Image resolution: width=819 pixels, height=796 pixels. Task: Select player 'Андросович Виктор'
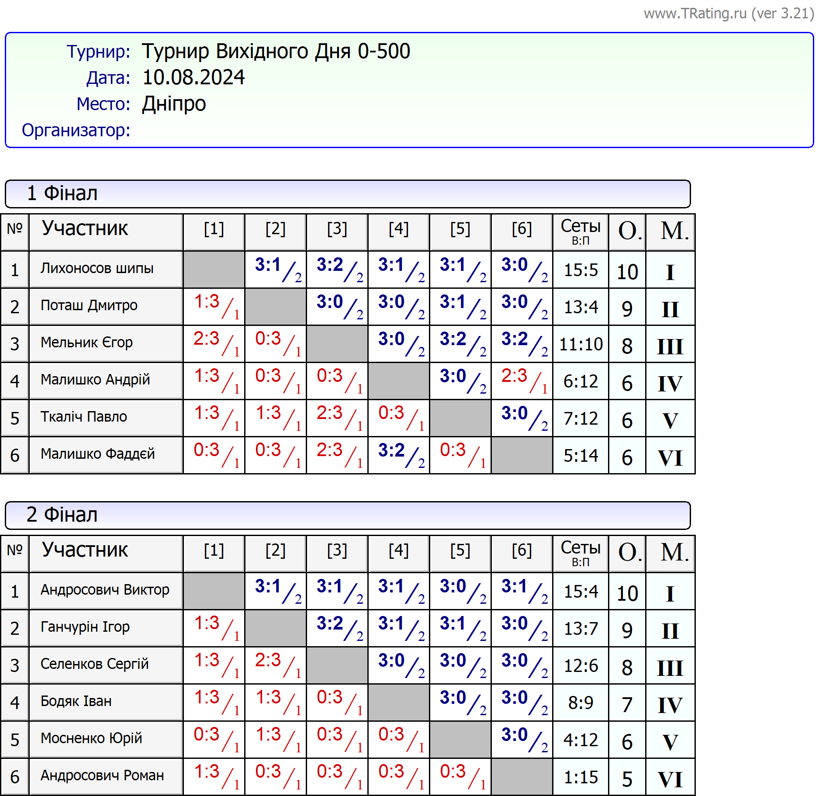click(x=105, y=590)
